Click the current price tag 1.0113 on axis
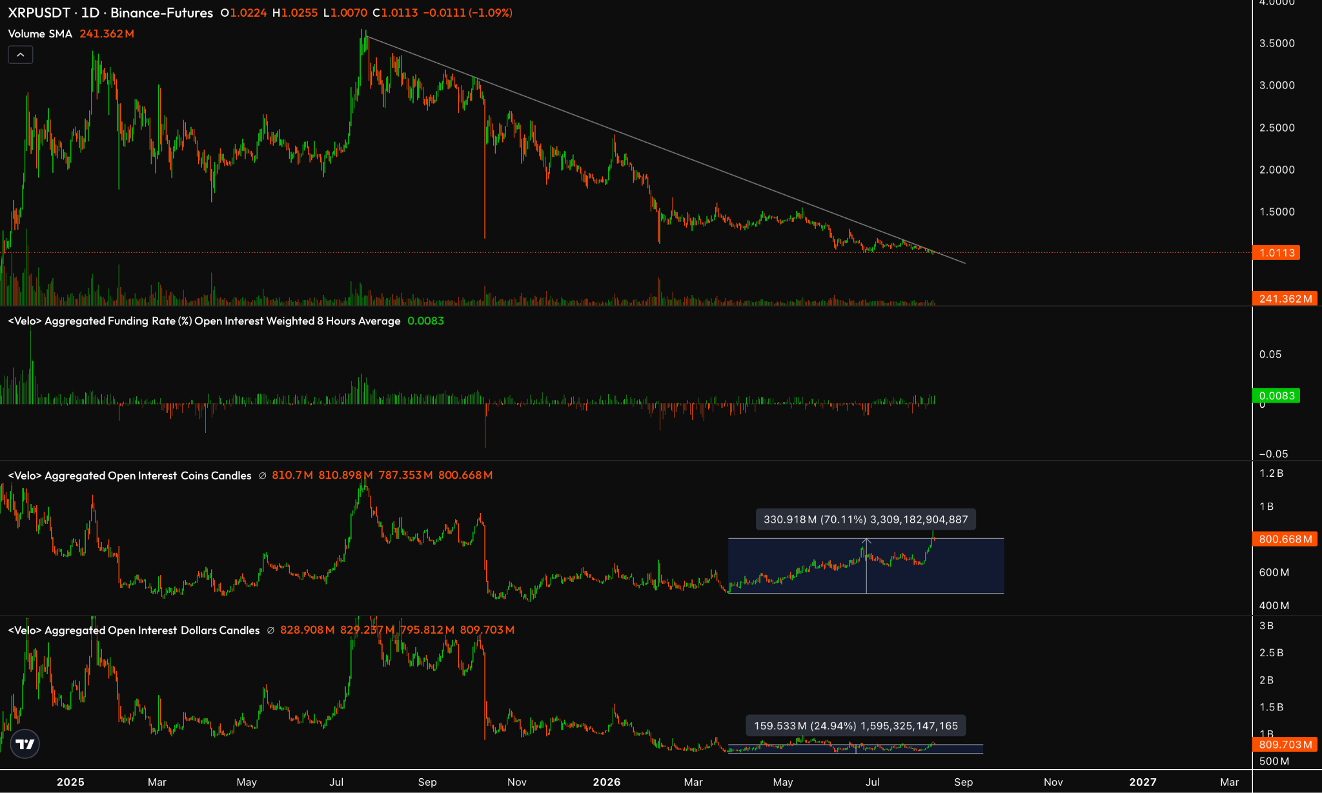Image resolution: width=1322 pixels, height=793 pixels. click(1277, 253)
